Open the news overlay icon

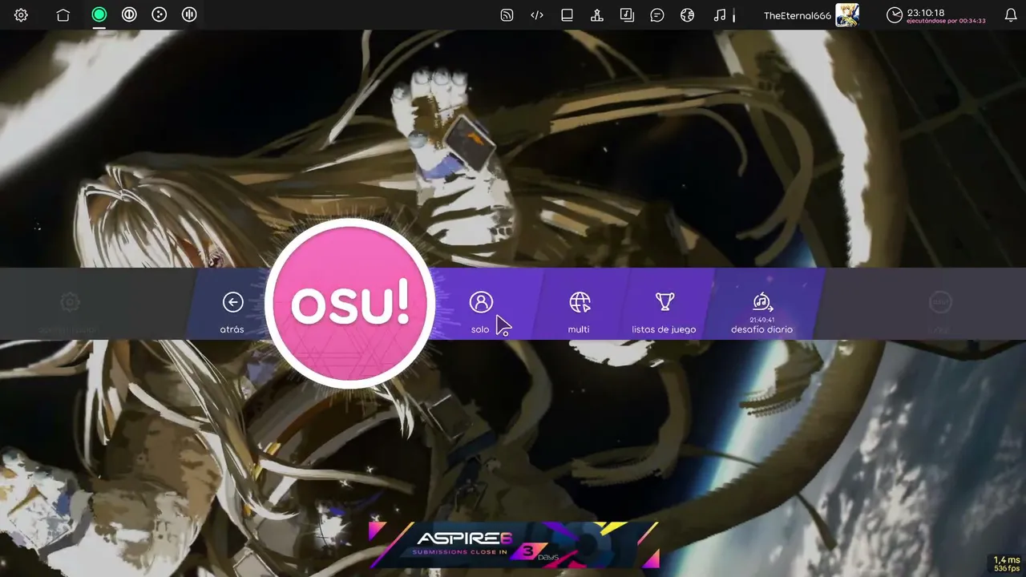507,14
